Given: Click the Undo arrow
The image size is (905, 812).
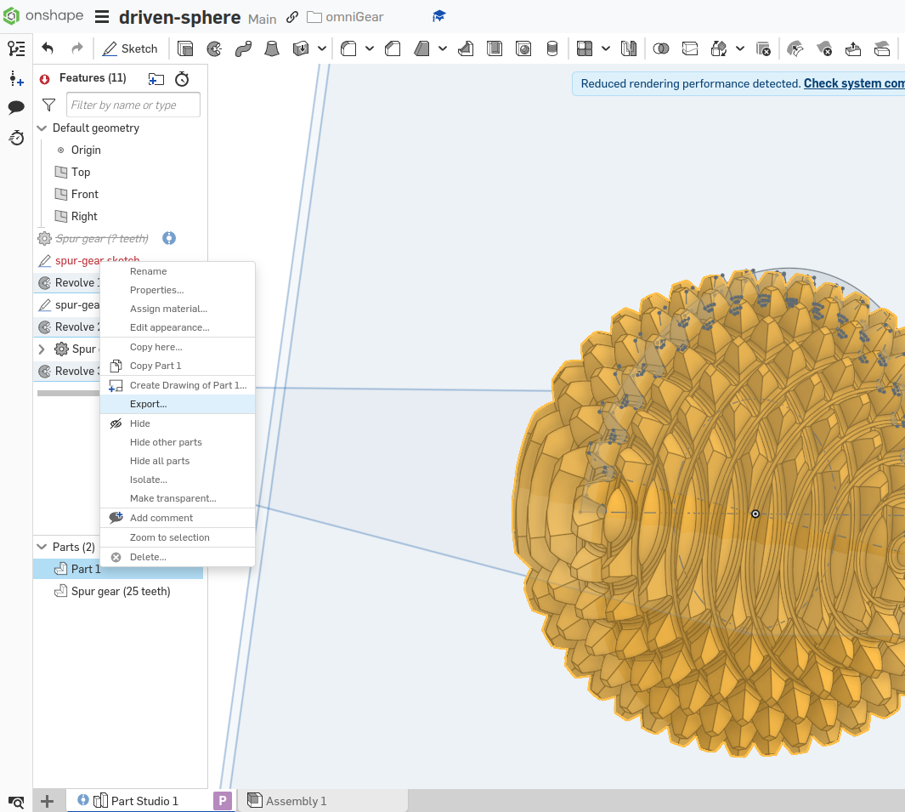Looking at the screenshot, I should (x=48, y=49).
